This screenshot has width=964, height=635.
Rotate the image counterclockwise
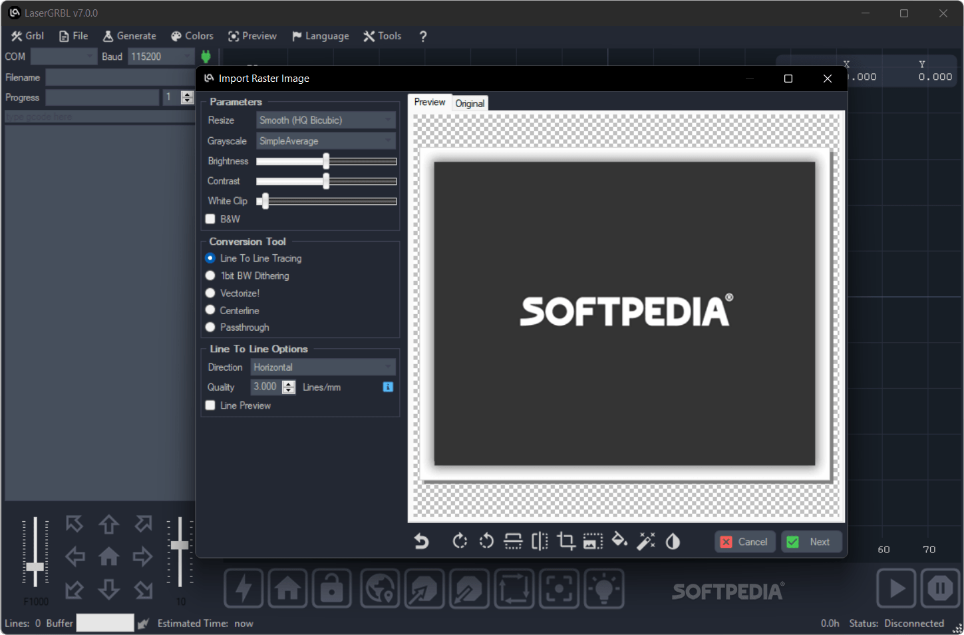pos(486,541)
